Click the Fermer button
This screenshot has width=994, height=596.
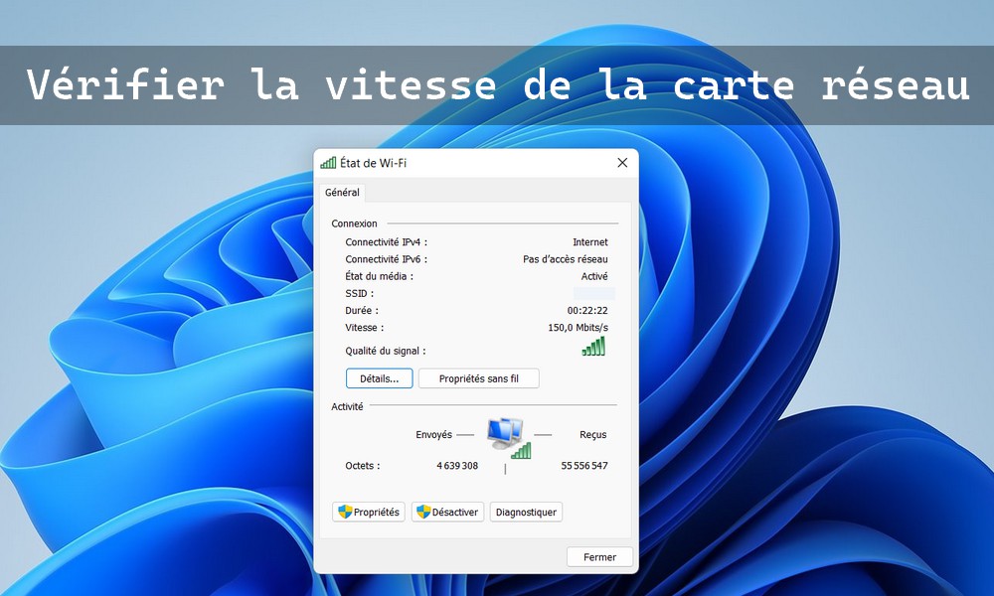point(599,556)
